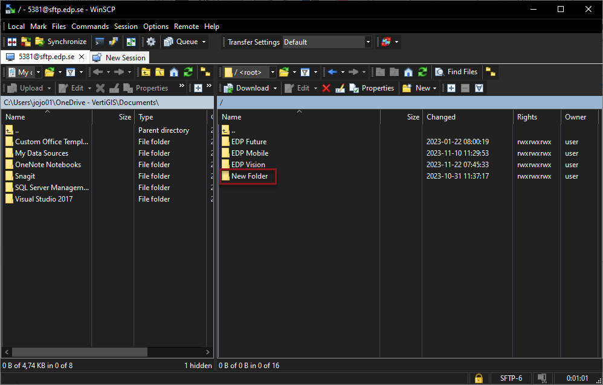Open the console terminal icon
603x385 pixels.
coord(100,42)
